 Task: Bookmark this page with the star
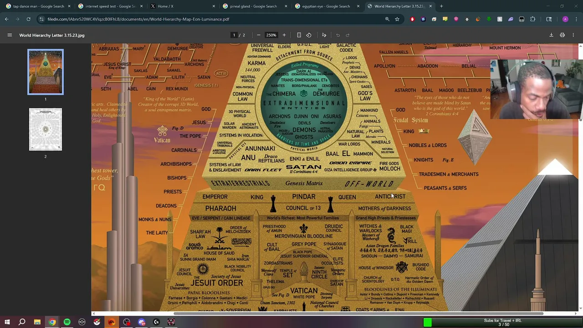click(397, 19)
